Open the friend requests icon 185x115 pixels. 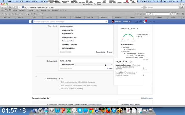137,22
